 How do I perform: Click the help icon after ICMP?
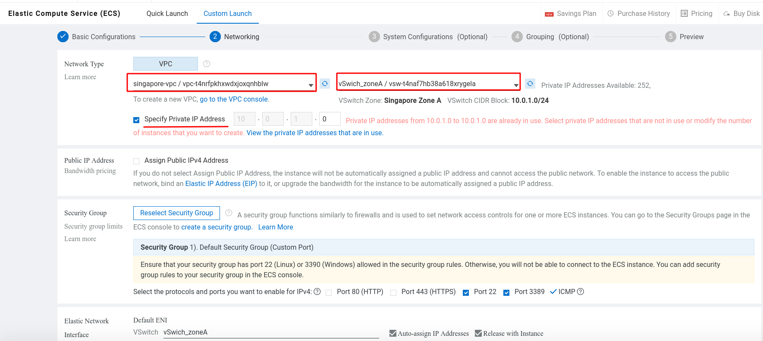pos(581,291)
